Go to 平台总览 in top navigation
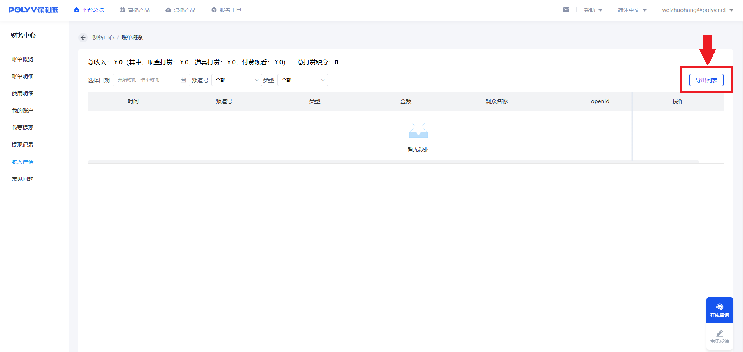 89,10
